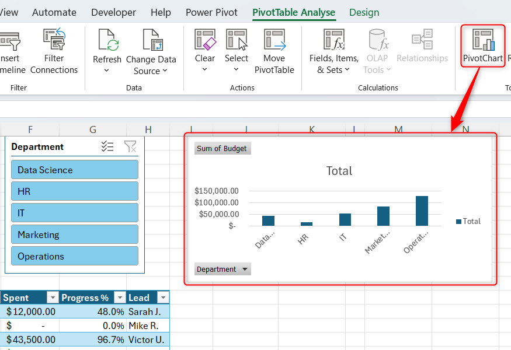This screenshot has height=350, width=511.
Task: Open the Design tab
Action: 364,12
